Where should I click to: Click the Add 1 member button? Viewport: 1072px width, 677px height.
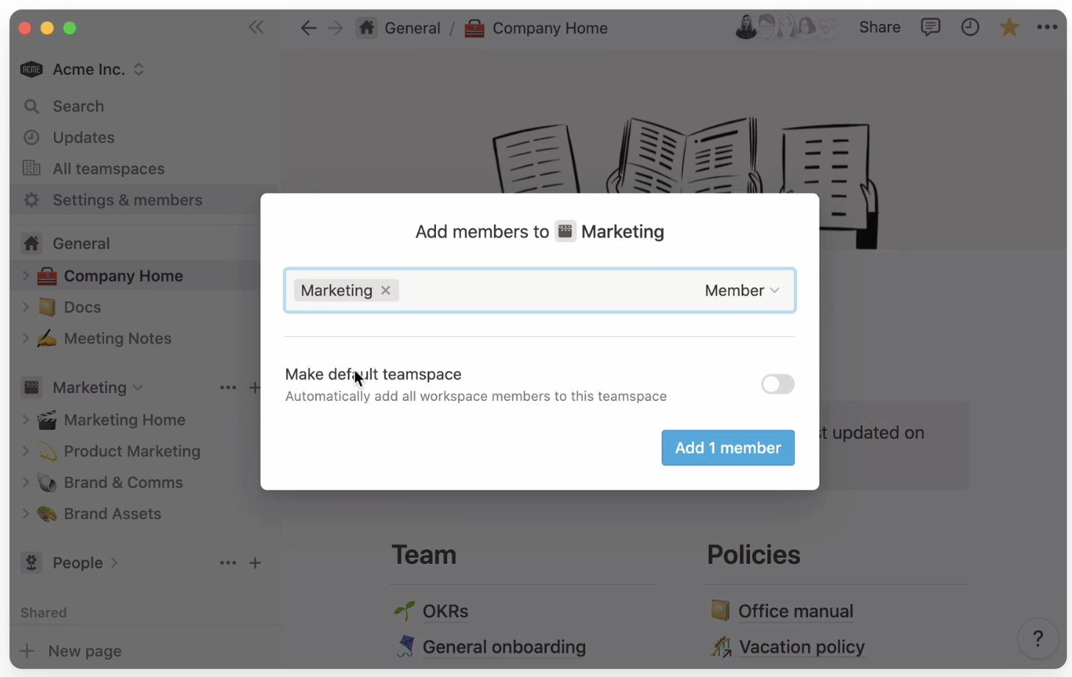click(727, 447)
